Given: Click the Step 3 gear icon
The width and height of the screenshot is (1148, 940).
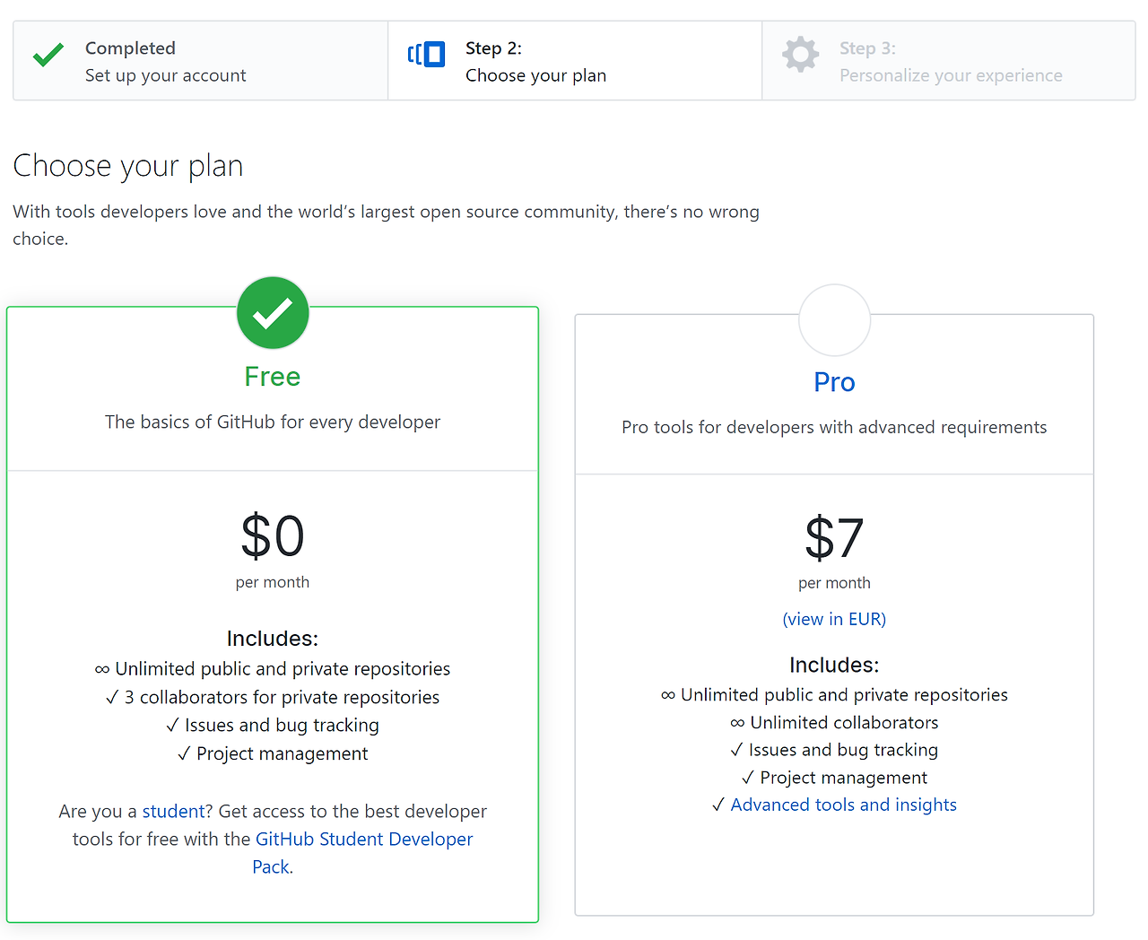Looking at the screenshot, I should (x=800, y=55).
